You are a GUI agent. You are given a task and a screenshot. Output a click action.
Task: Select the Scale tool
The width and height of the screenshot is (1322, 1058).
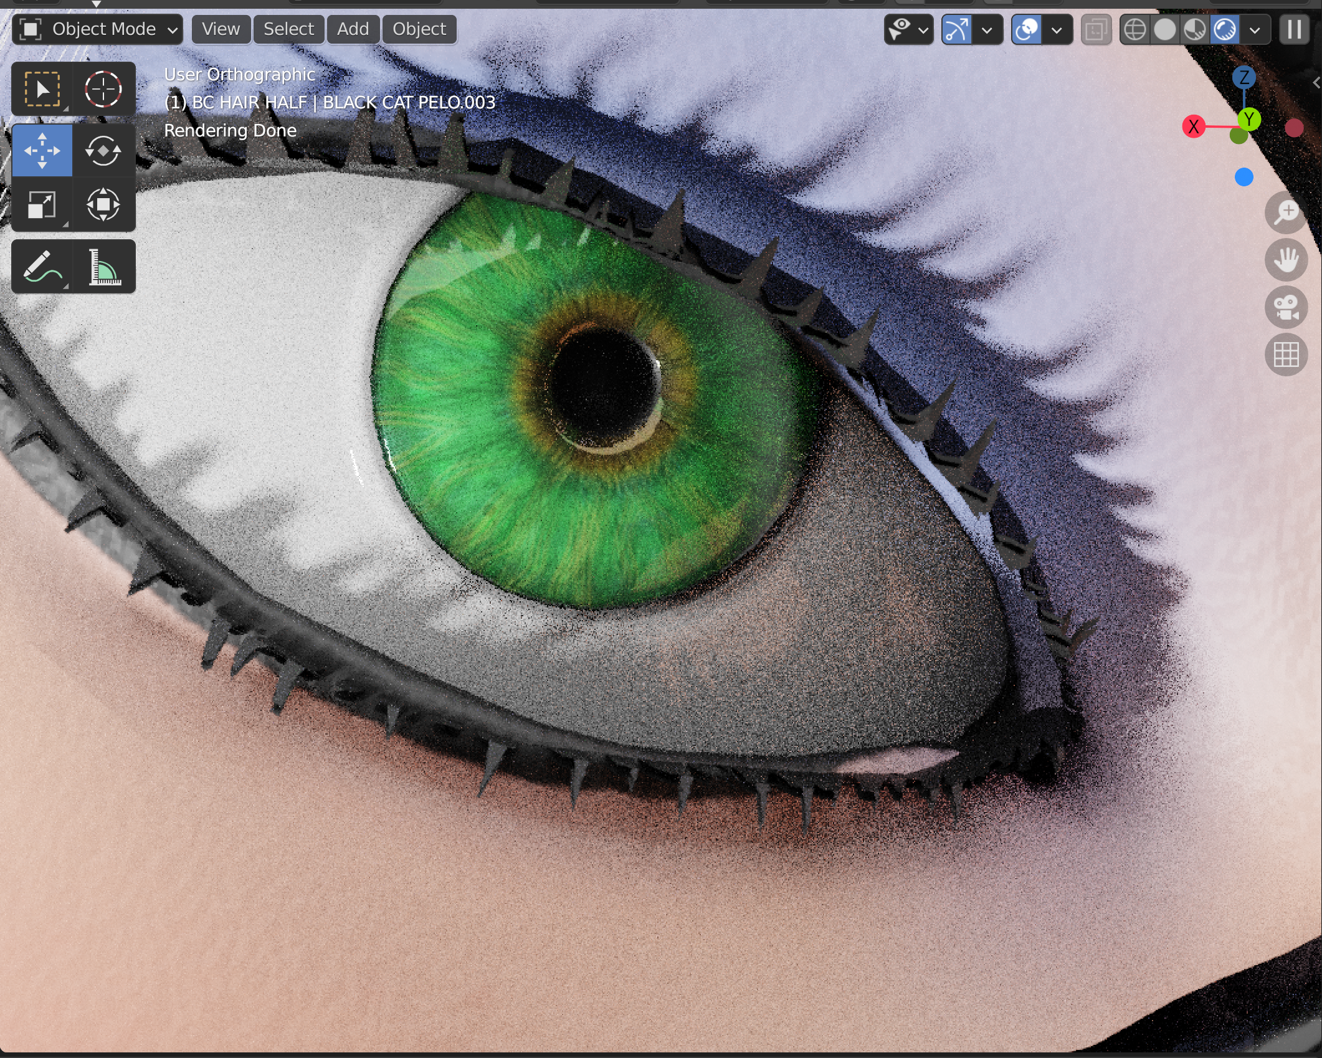pos(42,205)
